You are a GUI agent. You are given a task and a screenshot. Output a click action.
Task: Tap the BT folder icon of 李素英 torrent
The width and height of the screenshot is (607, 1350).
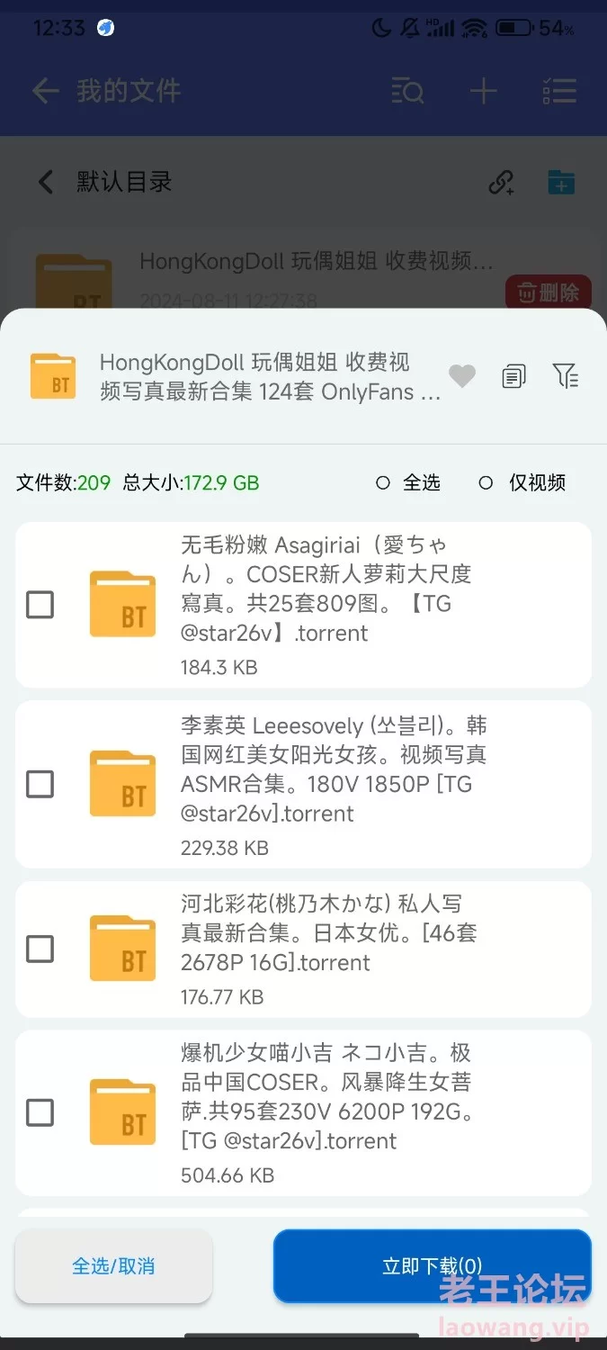point(122,784)
